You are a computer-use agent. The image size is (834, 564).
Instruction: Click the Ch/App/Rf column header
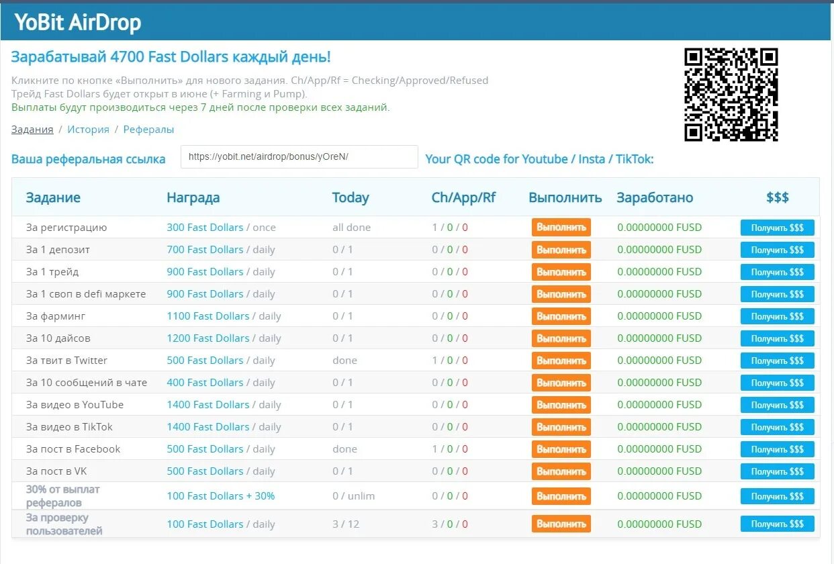pyautogui.click(x=463, y=197)
